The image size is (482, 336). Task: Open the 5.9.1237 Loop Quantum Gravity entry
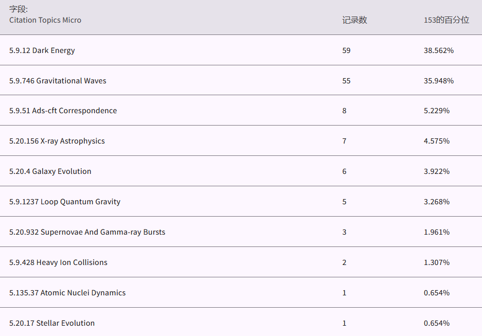pos(65,202)
